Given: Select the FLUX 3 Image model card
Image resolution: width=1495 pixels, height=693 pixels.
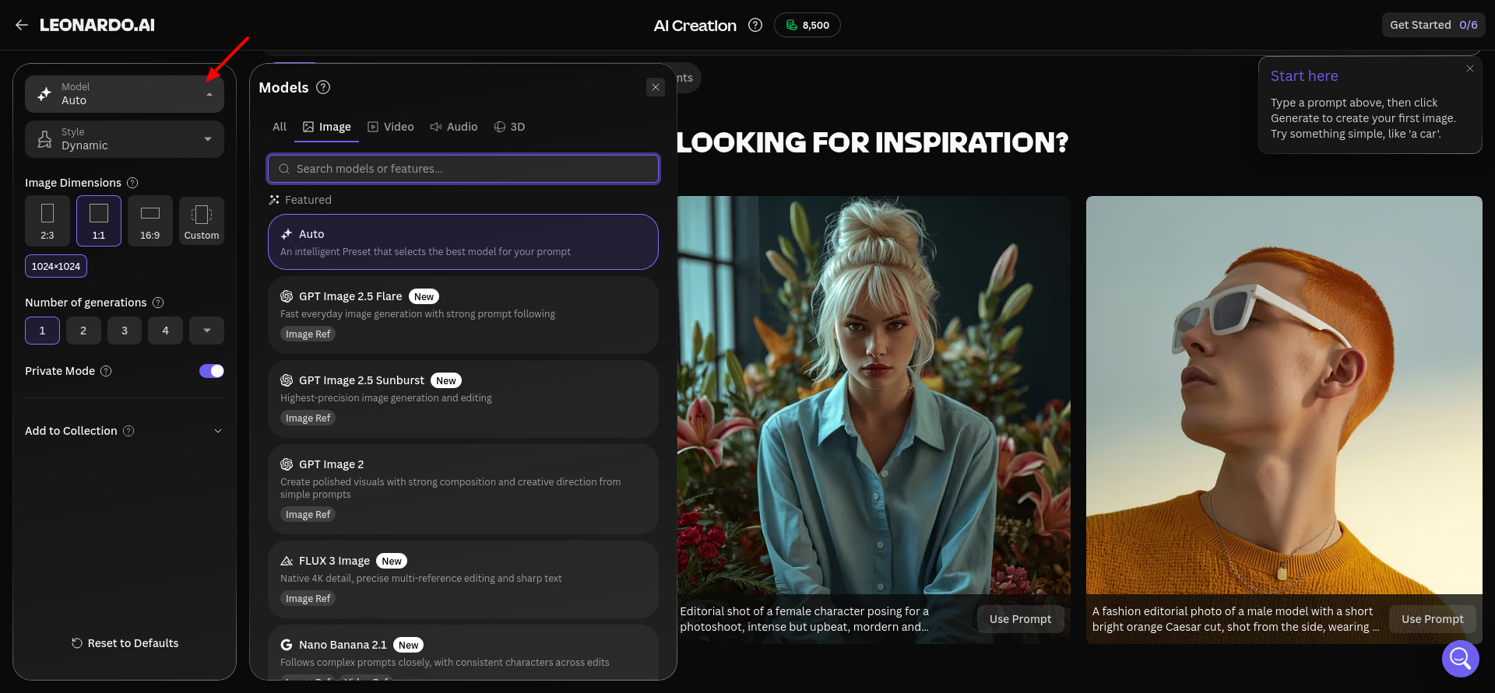Looking at the screenshot, I should [463, 579].
